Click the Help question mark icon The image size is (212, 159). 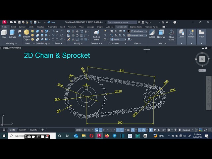(x=175, y=22)
